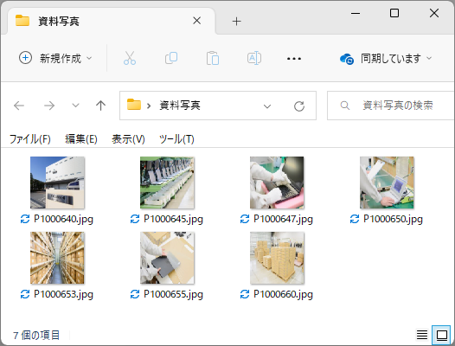This screenshot has height=346, width=455.
Task: Click the Back navigation arrow
Action: (19, 106)
